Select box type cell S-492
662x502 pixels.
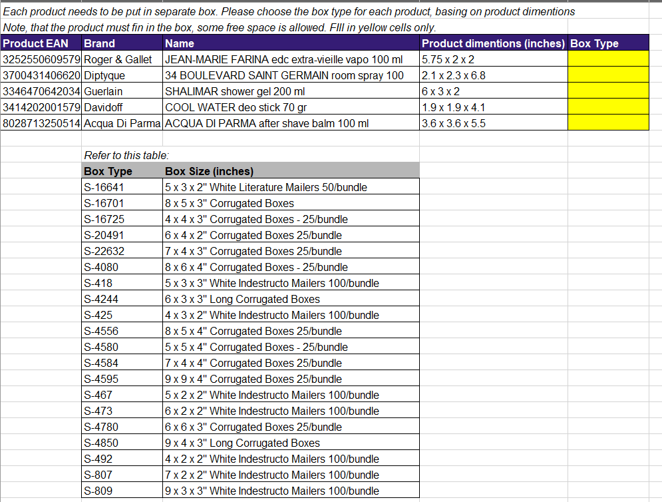pyautogui.click(x=122, y=459)
